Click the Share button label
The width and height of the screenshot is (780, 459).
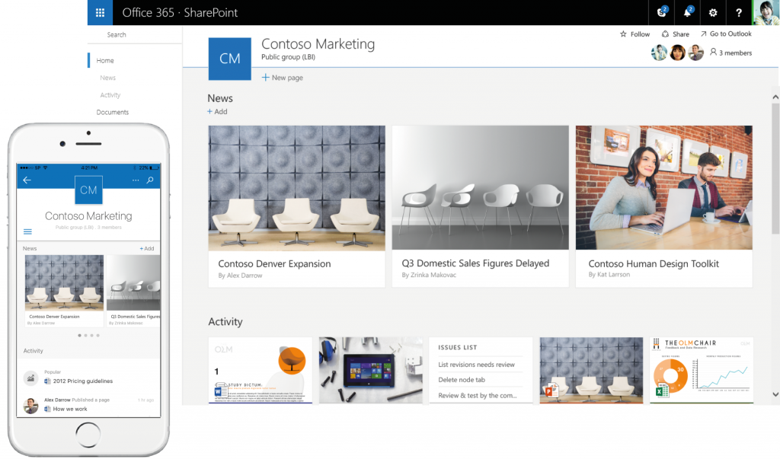click(680, 33)
